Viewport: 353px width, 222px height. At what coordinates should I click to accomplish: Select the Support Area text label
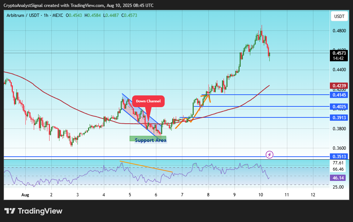(x=150, y=140)
